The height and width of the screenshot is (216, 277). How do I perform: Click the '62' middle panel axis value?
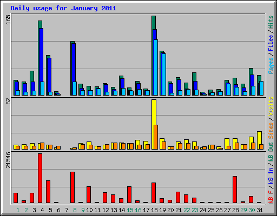[8, 102]
